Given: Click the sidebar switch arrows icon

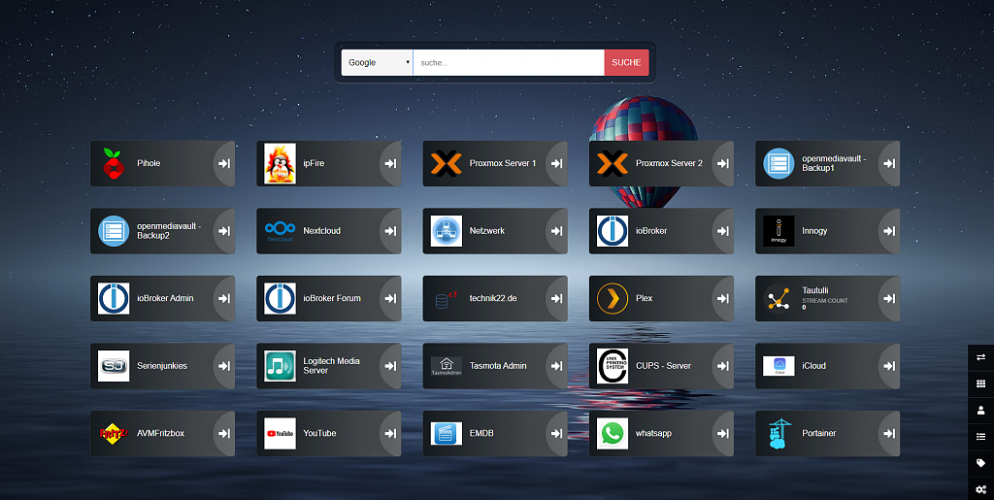Looking at the screenshot, I should pyautogui.click(x=980, y=357).
